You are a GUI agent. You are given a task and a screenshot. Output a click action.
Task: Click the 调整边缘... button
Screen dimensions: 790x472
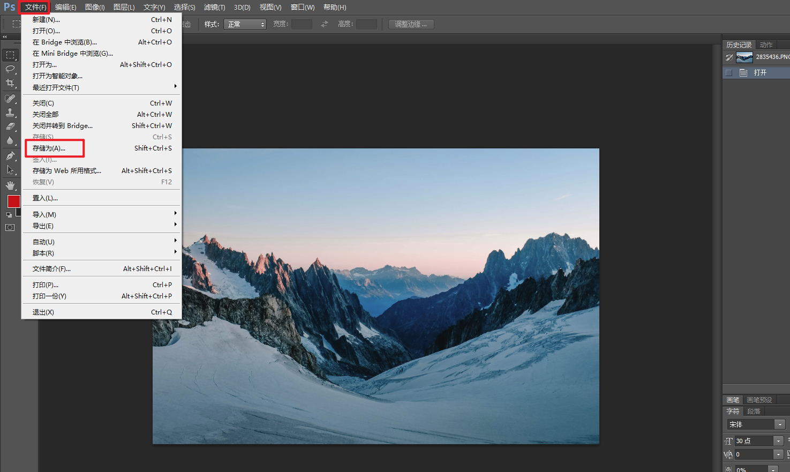pyautogui.click(x=411, y=25)
